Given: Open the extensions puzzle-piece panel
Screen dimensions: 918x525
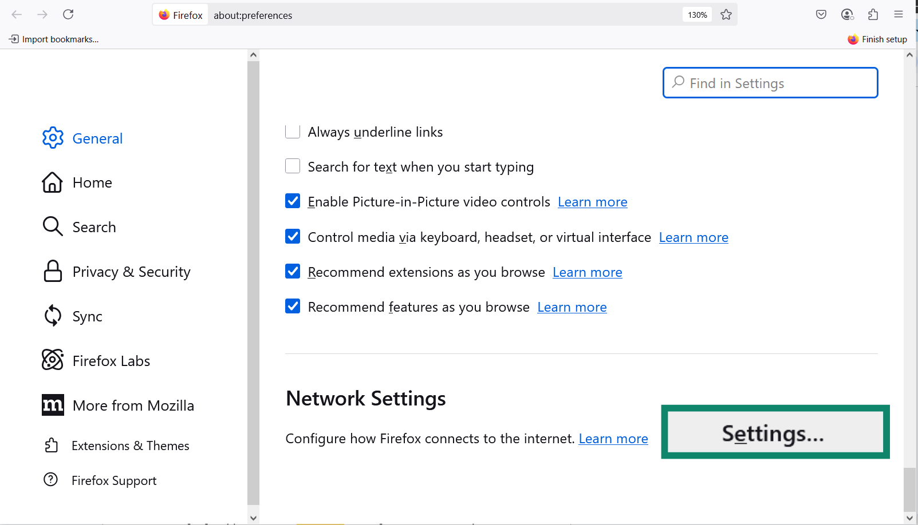Looking at the screenshot, I should click(x=873, y=14).
